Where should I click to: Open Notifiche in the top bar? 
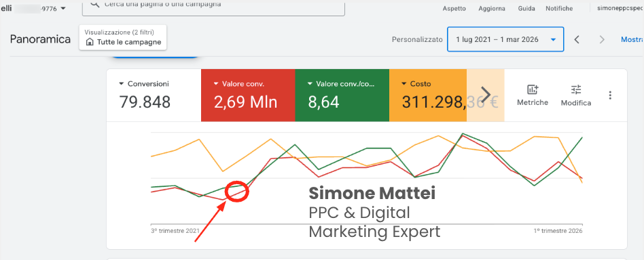(559, 9)
